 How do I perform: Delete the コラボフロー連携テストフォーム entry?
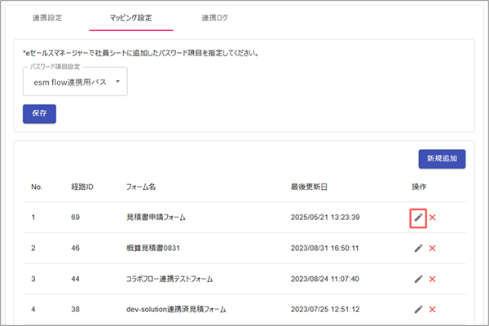pyautogui.click(x=433, y=279)
